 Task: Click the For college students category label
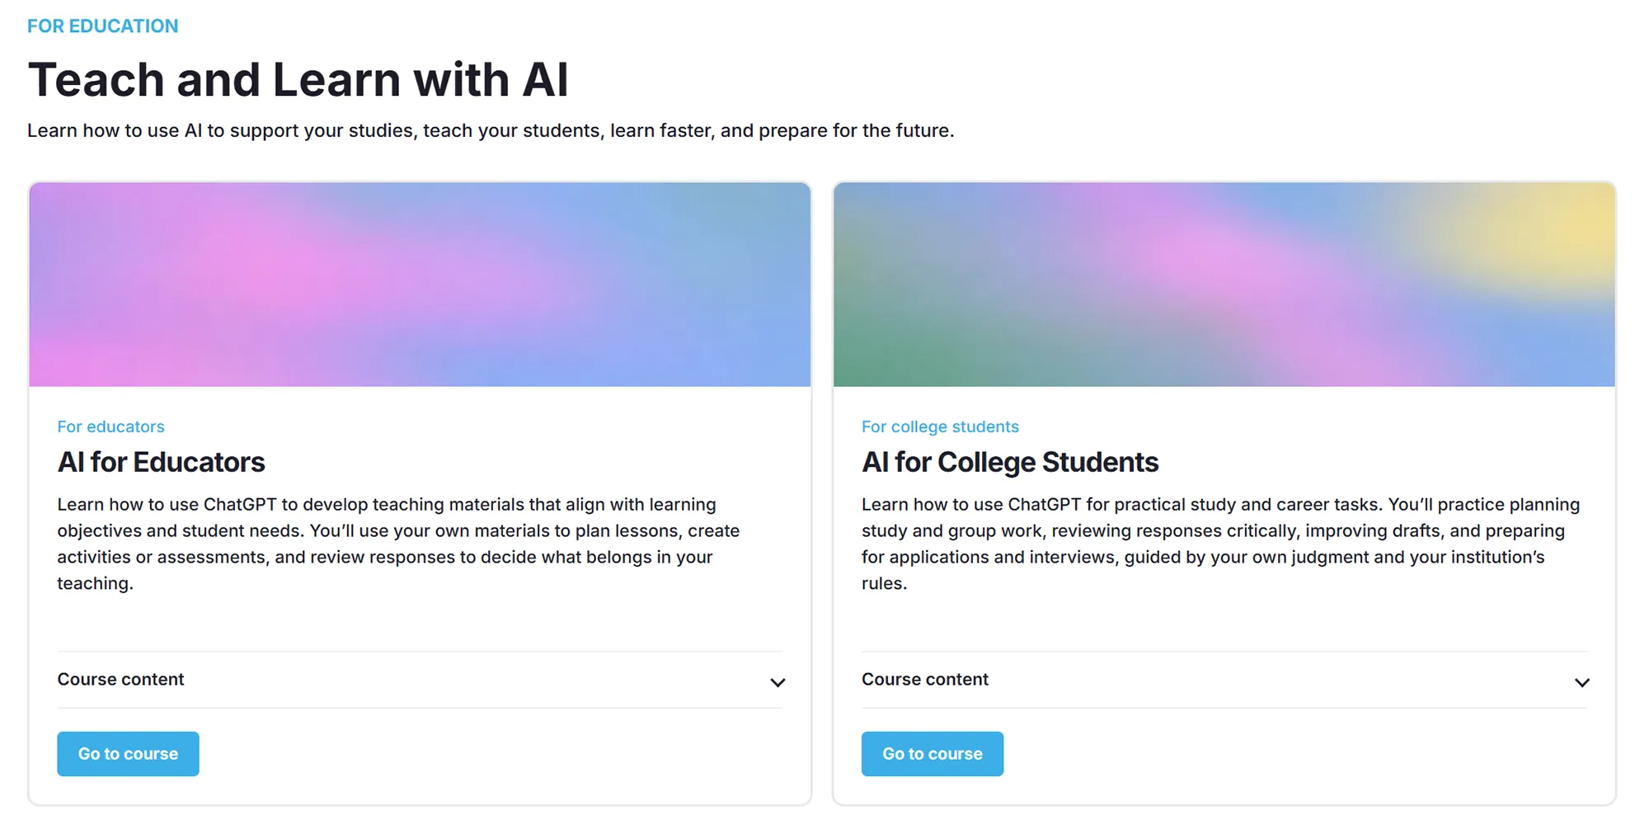pyautogui.click(x=940, y=426)
